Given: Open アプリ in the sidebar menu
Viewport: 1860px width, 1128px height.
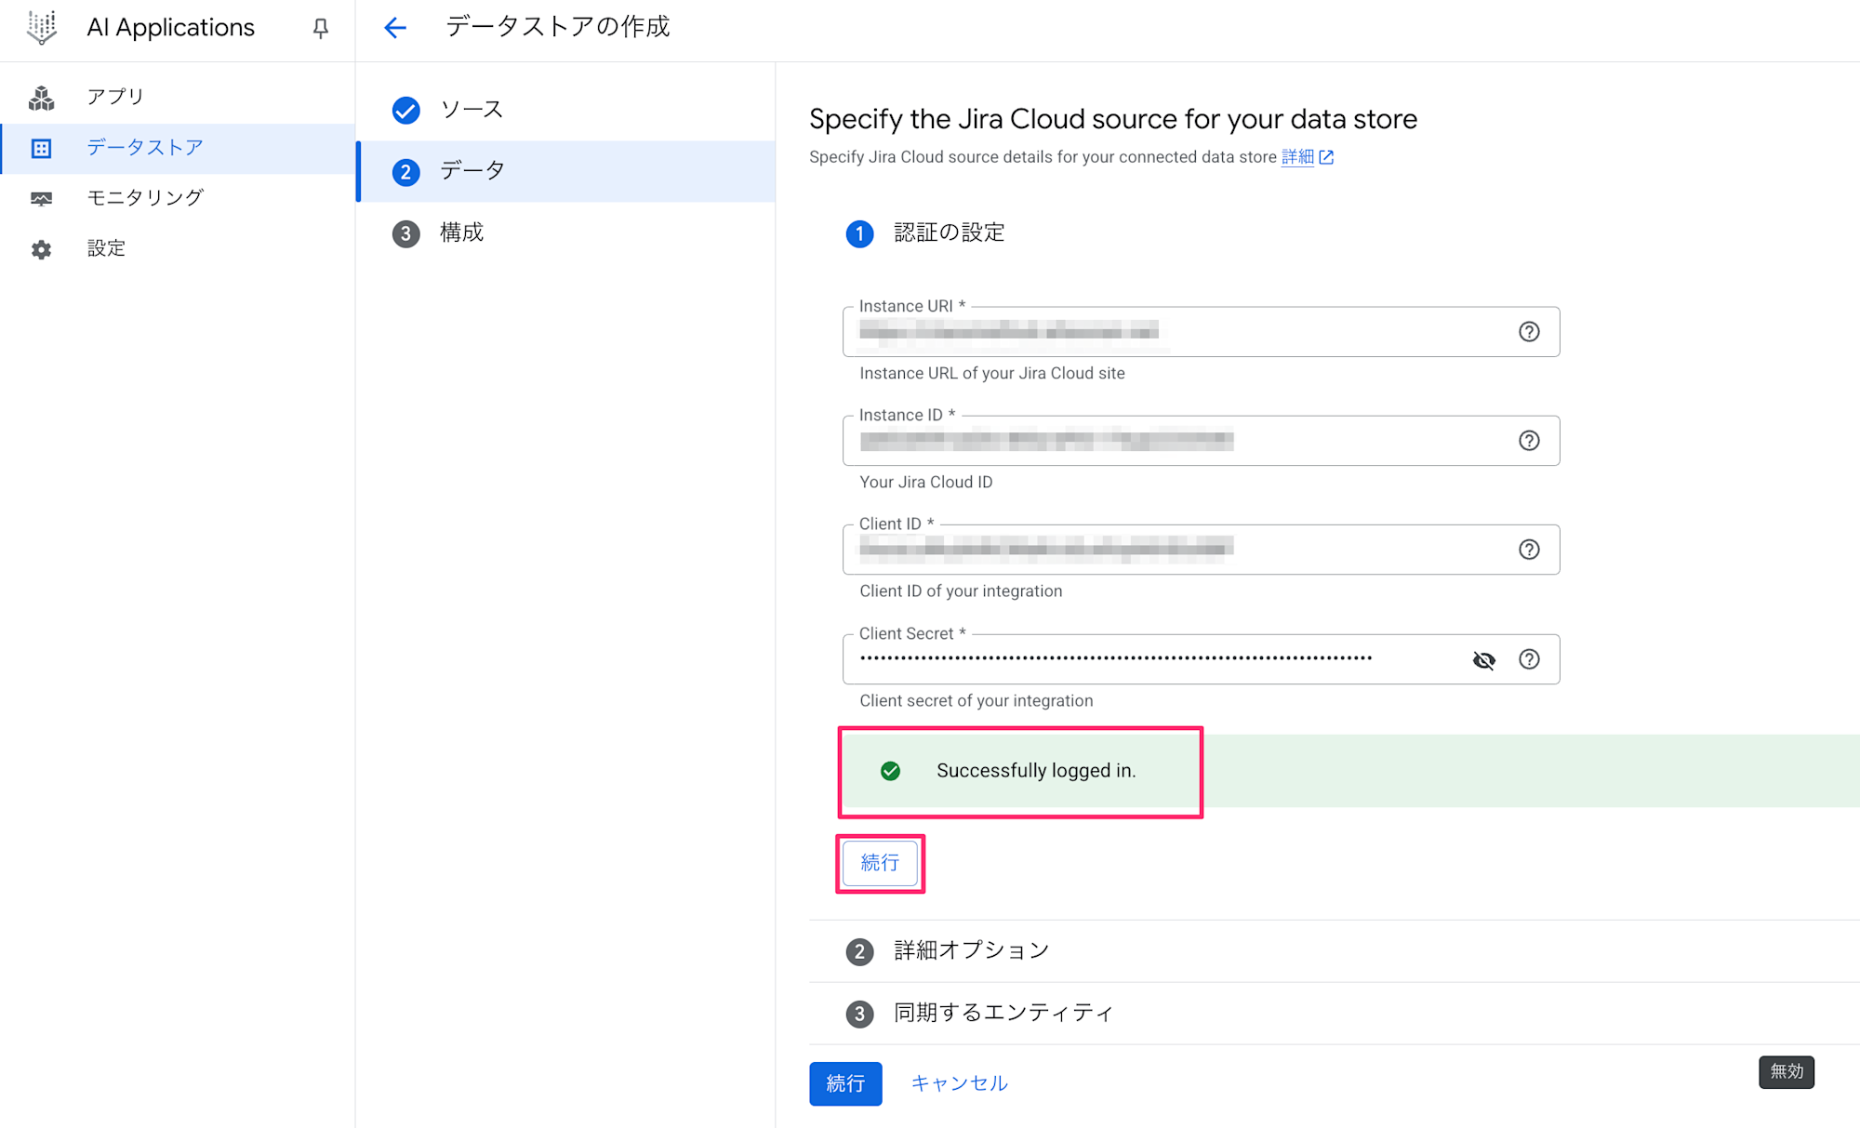Looking at the screenshot, I should click(178, 98).
